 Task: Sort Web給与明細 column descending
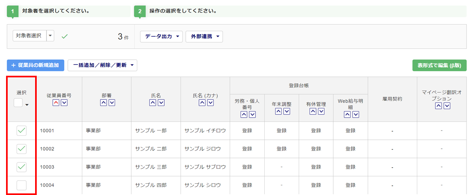pos(356,114)
